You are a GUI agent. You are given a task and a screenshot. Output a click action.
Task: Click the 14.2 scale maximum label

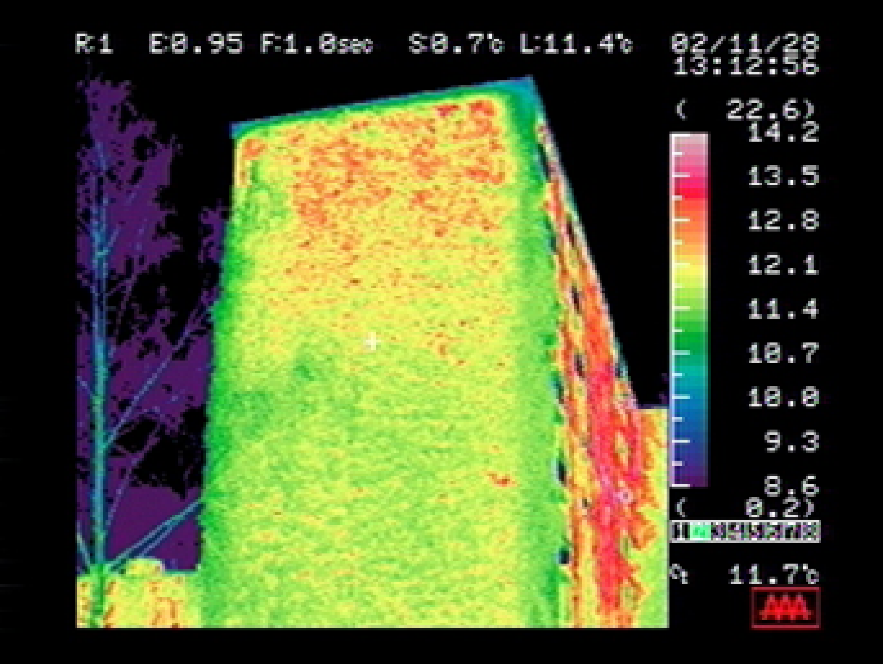click(783, 132)
